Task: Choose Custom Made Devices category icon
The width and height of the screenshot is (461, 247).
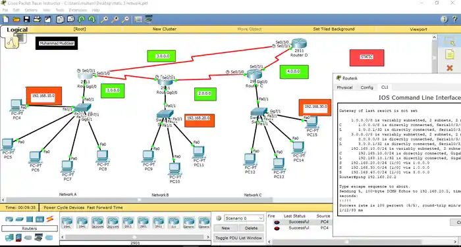Action: click(x=38, y=238)
